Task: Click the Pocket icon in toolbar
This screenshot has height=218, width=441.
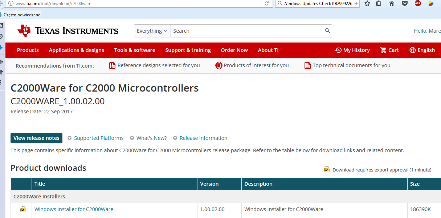Action: pyautogui.click(x=404, y=3)
